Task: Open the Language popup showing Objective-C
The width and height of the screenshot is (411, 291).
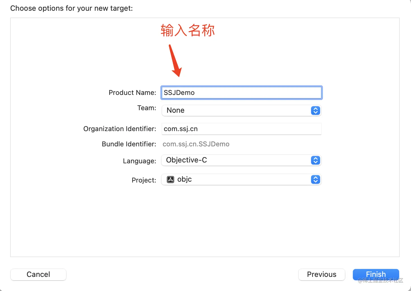Action: 241,160
